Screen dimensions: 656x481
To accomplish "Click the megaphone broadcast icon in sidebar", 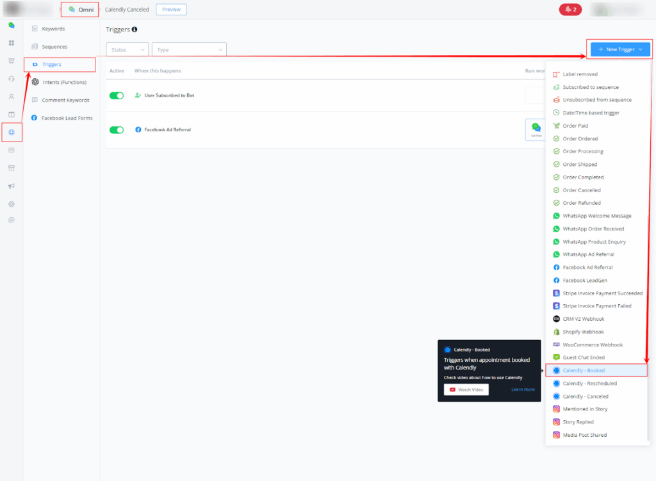I will pyautogui.click(x=12, y=186).
